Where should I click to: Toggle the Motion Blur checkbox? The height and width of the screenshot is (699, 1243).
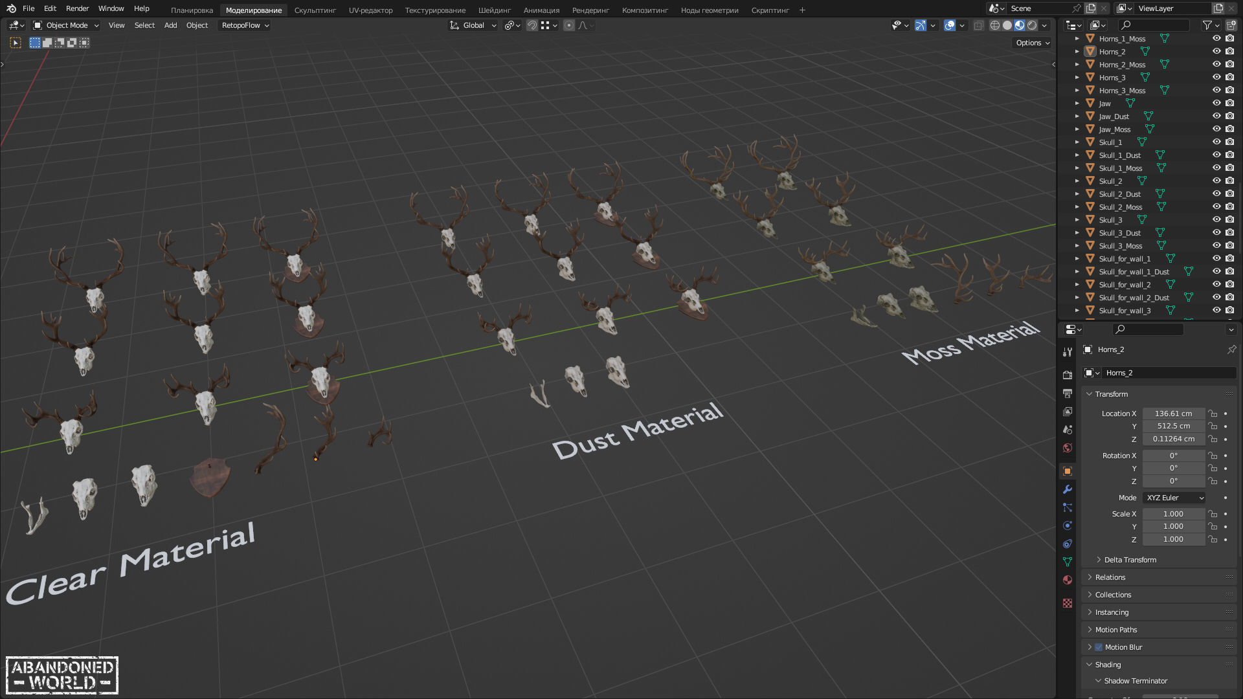(x=1099, y=647)
